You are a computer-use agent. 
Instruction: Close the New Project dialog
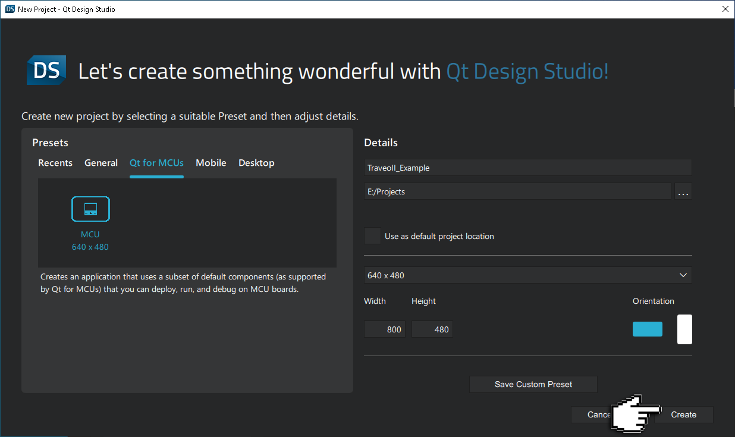click(x=724, y=9)
